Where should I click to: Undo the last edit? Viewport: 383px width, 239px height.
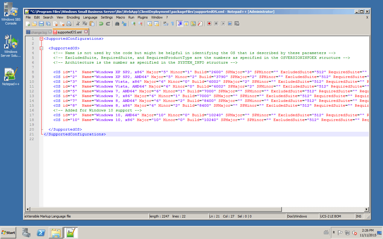(101, 24)
